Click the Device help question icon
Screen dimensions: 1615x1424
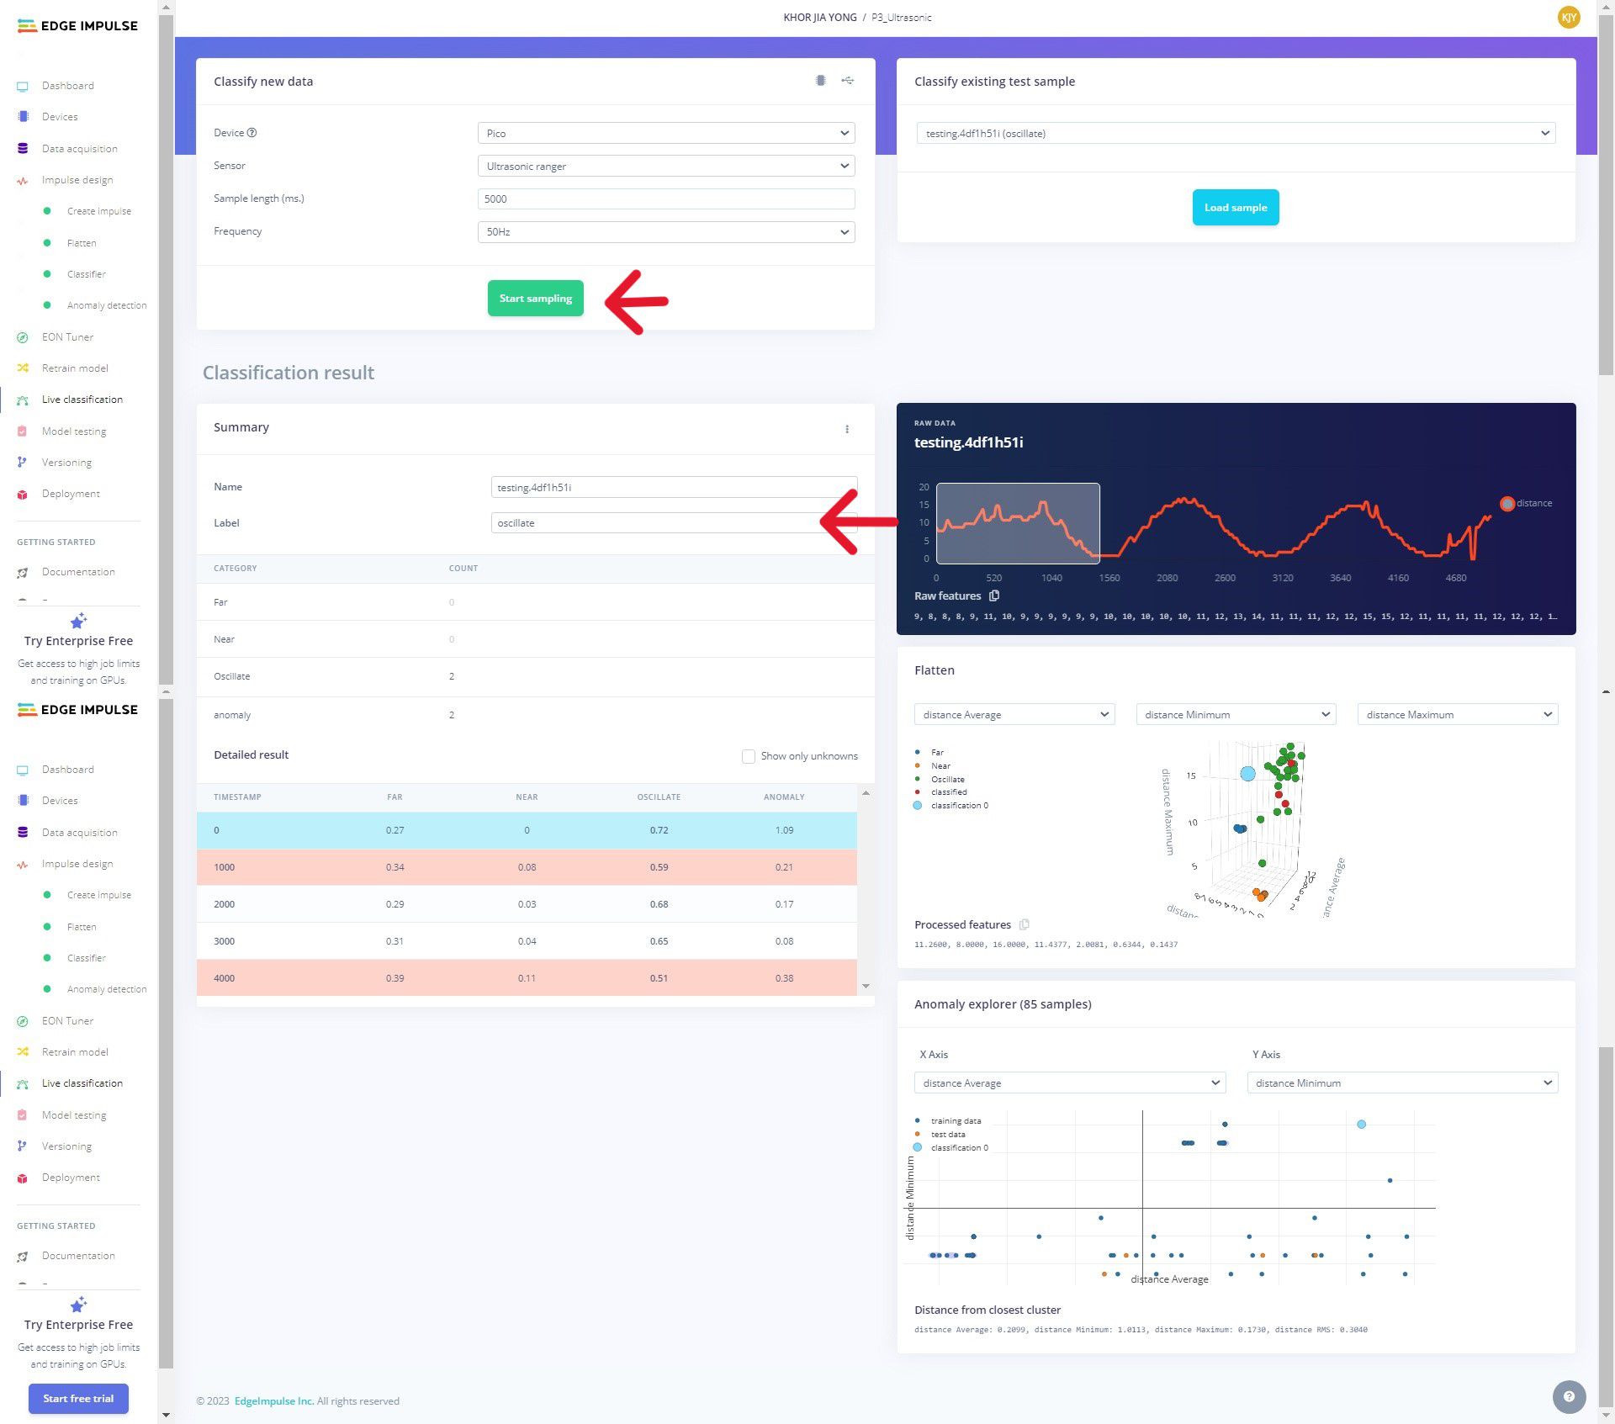pyautogui.click(x=252, y=133)
